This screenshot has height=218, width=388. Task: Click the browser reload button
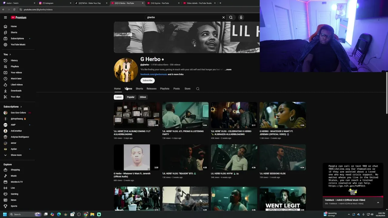(14, 9)
